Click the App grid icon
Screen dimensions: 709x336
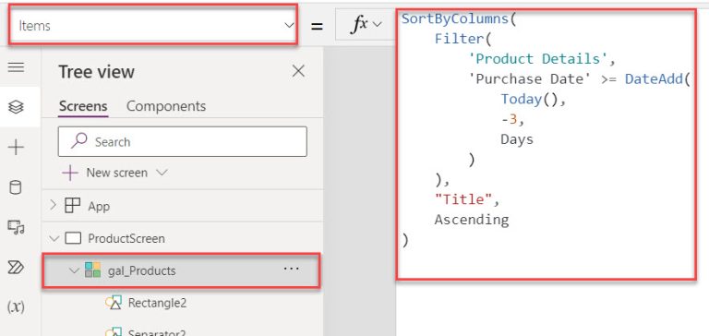73,206
